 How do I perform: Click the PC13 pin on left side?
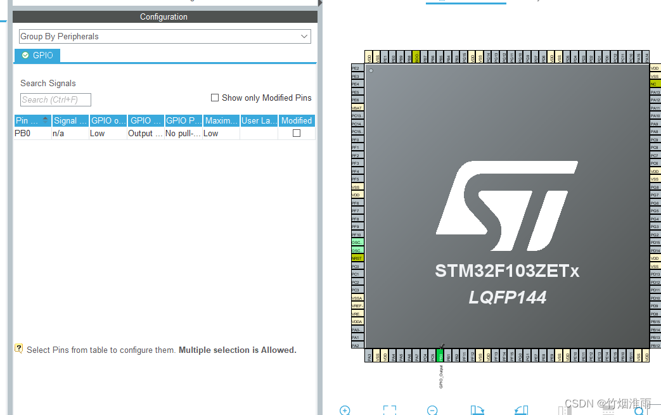pos(357,115)
